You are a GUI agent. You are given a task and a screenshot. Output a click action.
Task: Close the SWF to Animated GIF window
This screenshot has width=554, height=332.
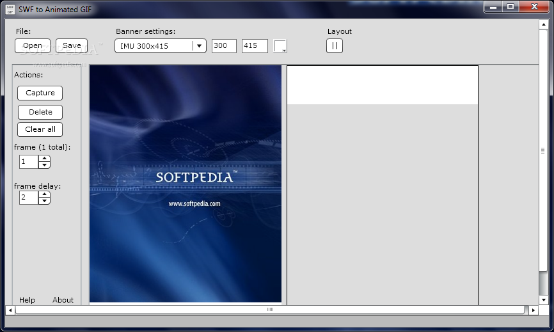point(534,6)
